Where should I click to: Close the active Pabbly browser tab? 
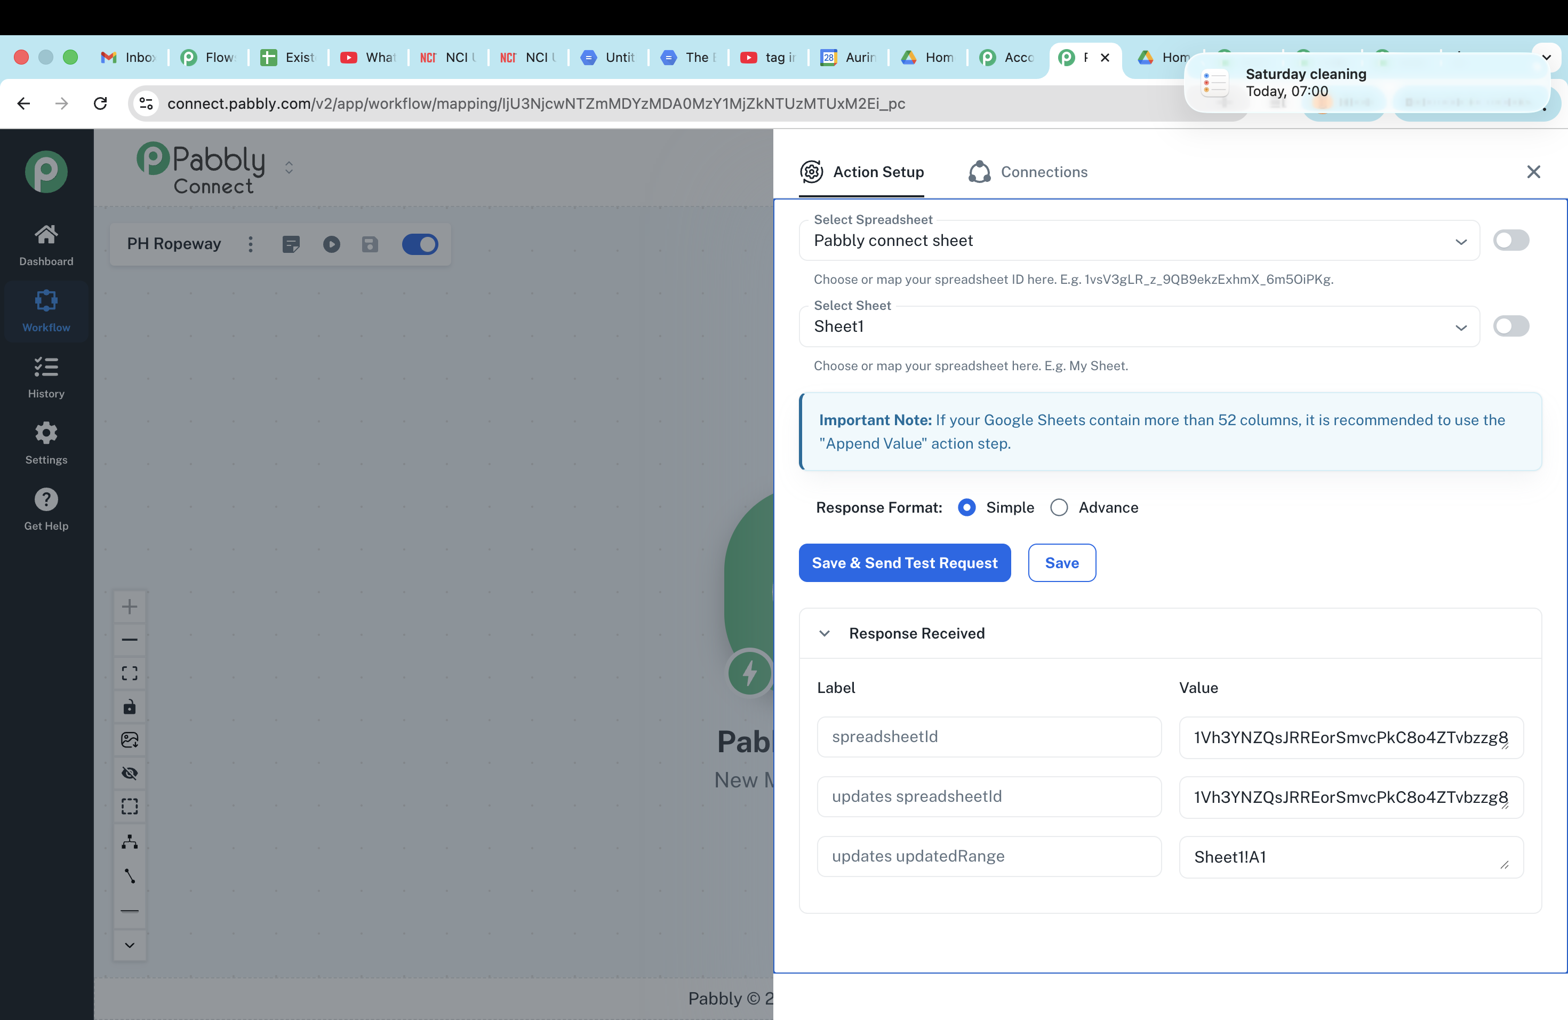(1105, 57)
